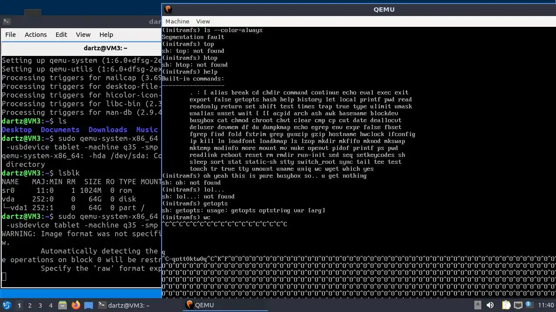
Task: Open the removable media eject tray icon
Action: (477, 305)
